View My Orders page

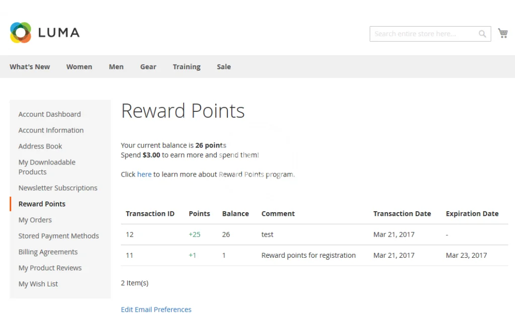35,220
